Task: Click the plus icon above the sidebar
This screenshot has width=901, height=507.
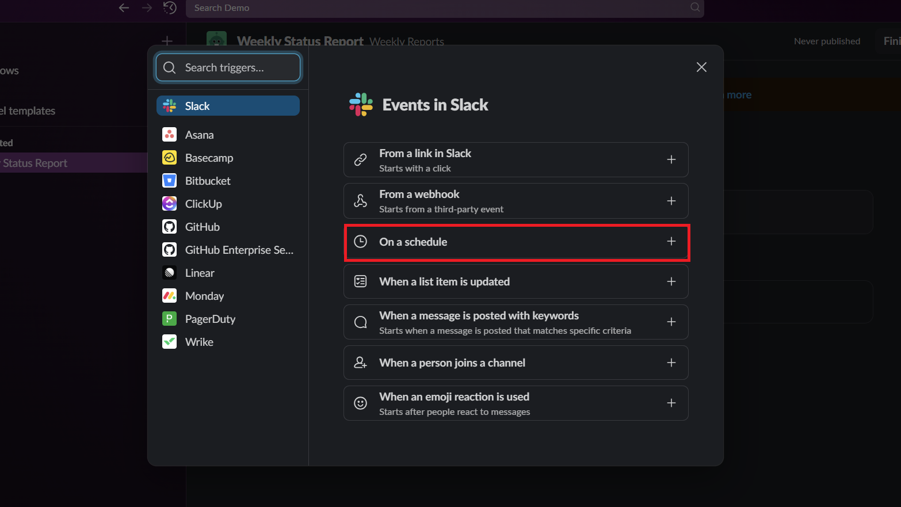Action: pyautogui.click(x=167, y=41)
